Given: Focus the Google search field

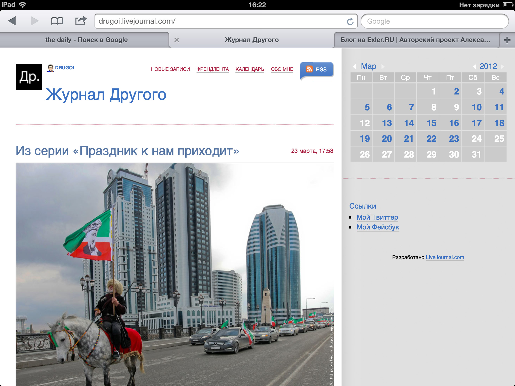Looking at the screenshot, I should click(435, 21).
